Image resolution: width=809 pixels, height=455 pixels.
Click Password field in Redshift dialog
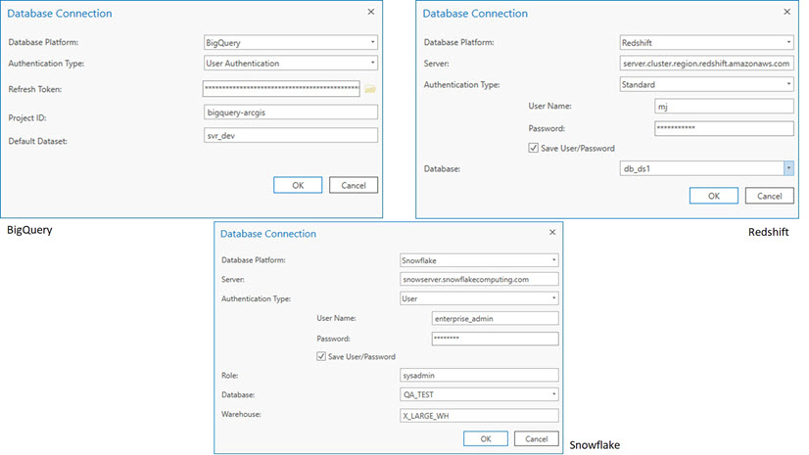pyautogui.click(x=724, y=128)
